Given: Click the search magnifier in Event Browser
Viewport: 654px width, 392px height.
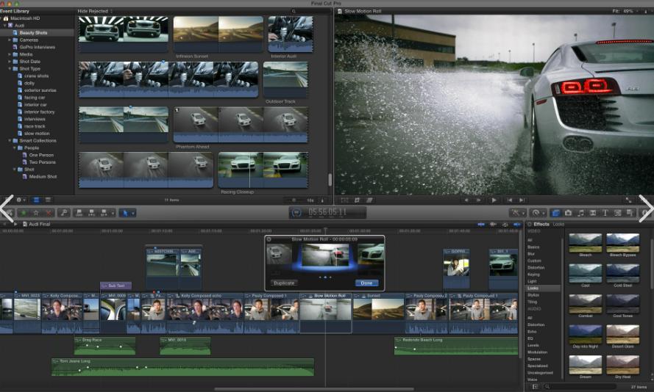Looking at the screenshot, I should point(294,12).
